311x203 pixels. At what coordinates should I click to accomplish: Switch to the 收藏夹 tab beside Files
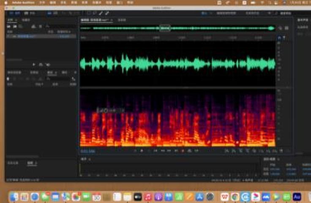click(x=26, y=20)
